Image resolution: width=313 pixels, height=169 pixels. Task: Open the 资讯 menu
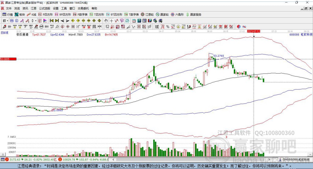(x=25, y=8)
